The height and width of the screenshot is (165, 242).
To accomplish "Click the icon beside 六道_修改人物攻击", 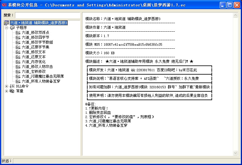I will pos(18,67).
